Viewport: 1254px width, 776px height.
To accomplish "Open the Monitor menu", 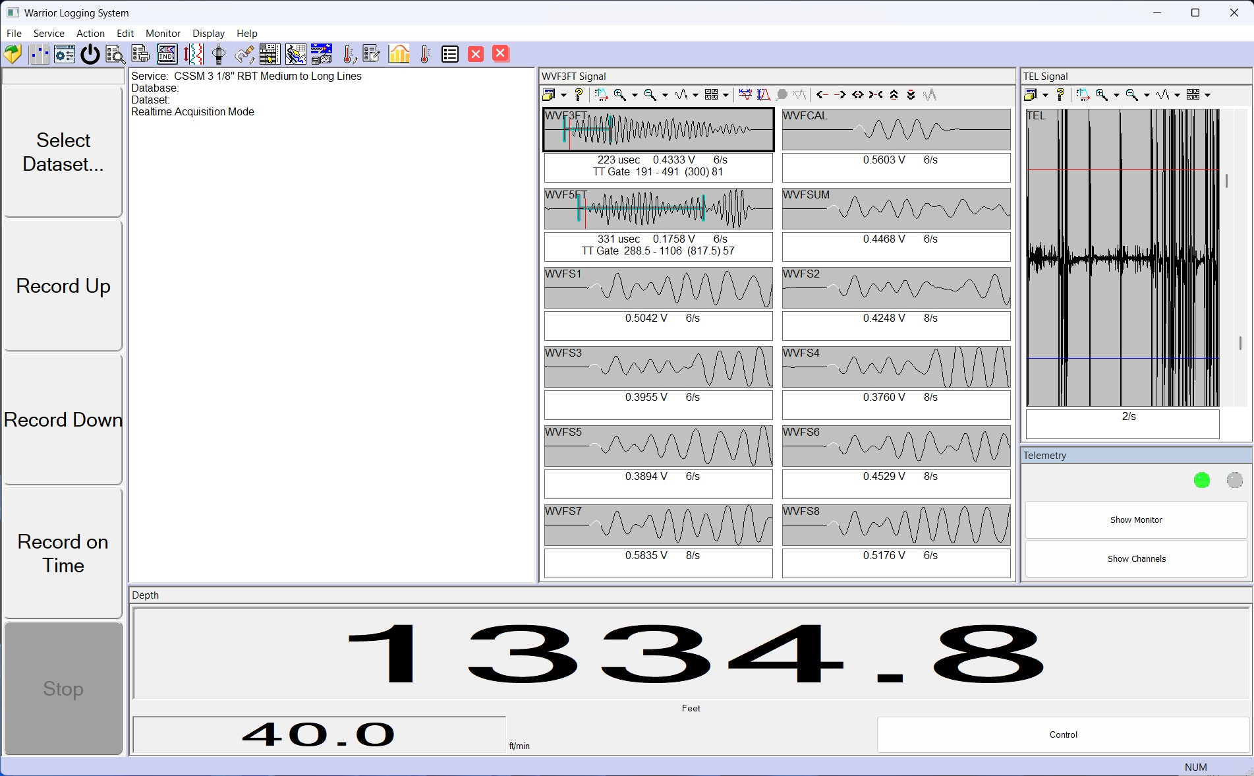I will click(163, 34).
